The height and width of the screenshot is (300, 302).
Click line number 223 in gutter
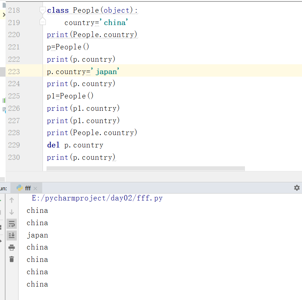(14, 72)
